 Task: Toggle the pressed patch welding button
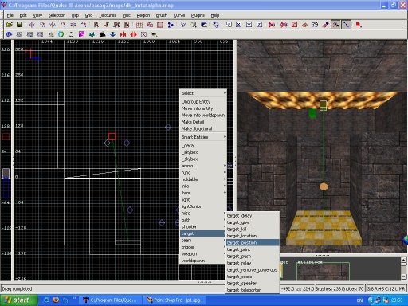coord(335,25)
